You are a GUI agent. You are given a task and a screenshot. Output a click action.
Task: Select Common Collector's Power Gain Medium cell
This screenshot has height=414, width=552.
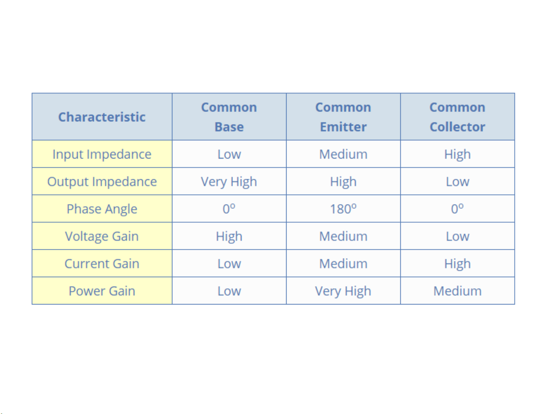pyautogui.click(x=457, y=291)
